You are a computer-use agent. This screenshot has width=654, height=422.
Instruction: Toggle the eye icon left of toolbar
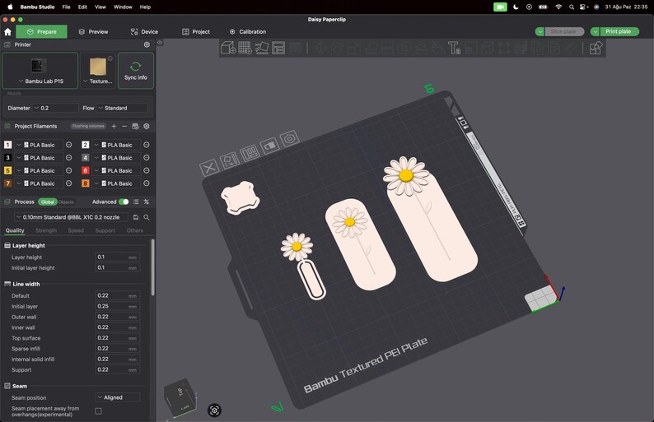click(x=160, y=43)
